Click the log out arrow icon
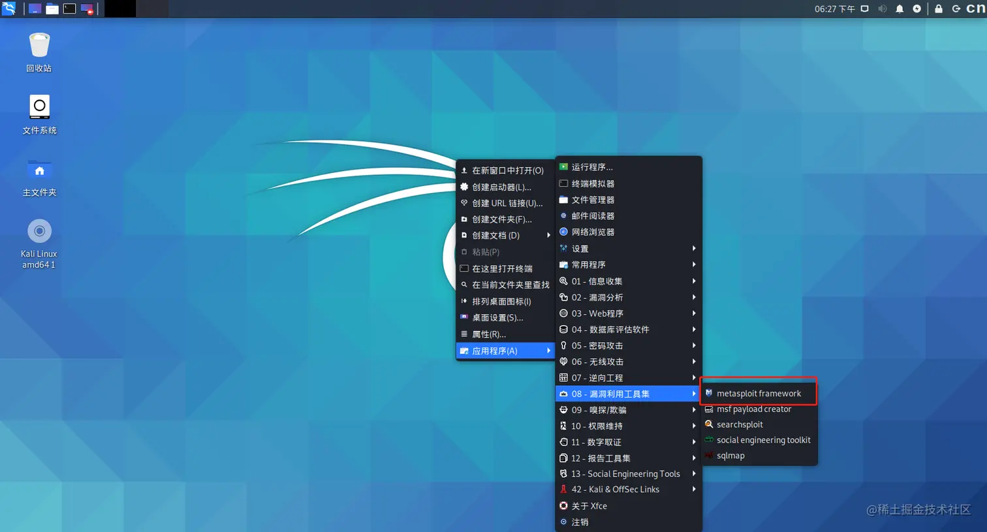 pyautogui.click(x=956, y=9)
